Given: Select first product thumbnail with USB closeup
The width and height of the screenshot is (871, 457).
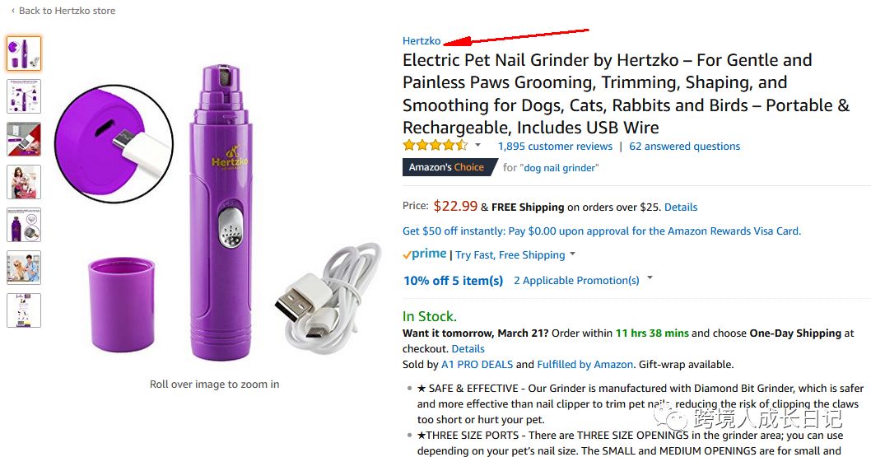Looking at the screenshot, I should coord(24,54).
